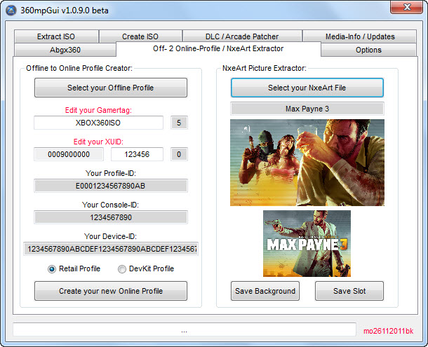This screenshot has height=347, width=428.
Task: Click the Your Console-ID label
Action: 110,205
